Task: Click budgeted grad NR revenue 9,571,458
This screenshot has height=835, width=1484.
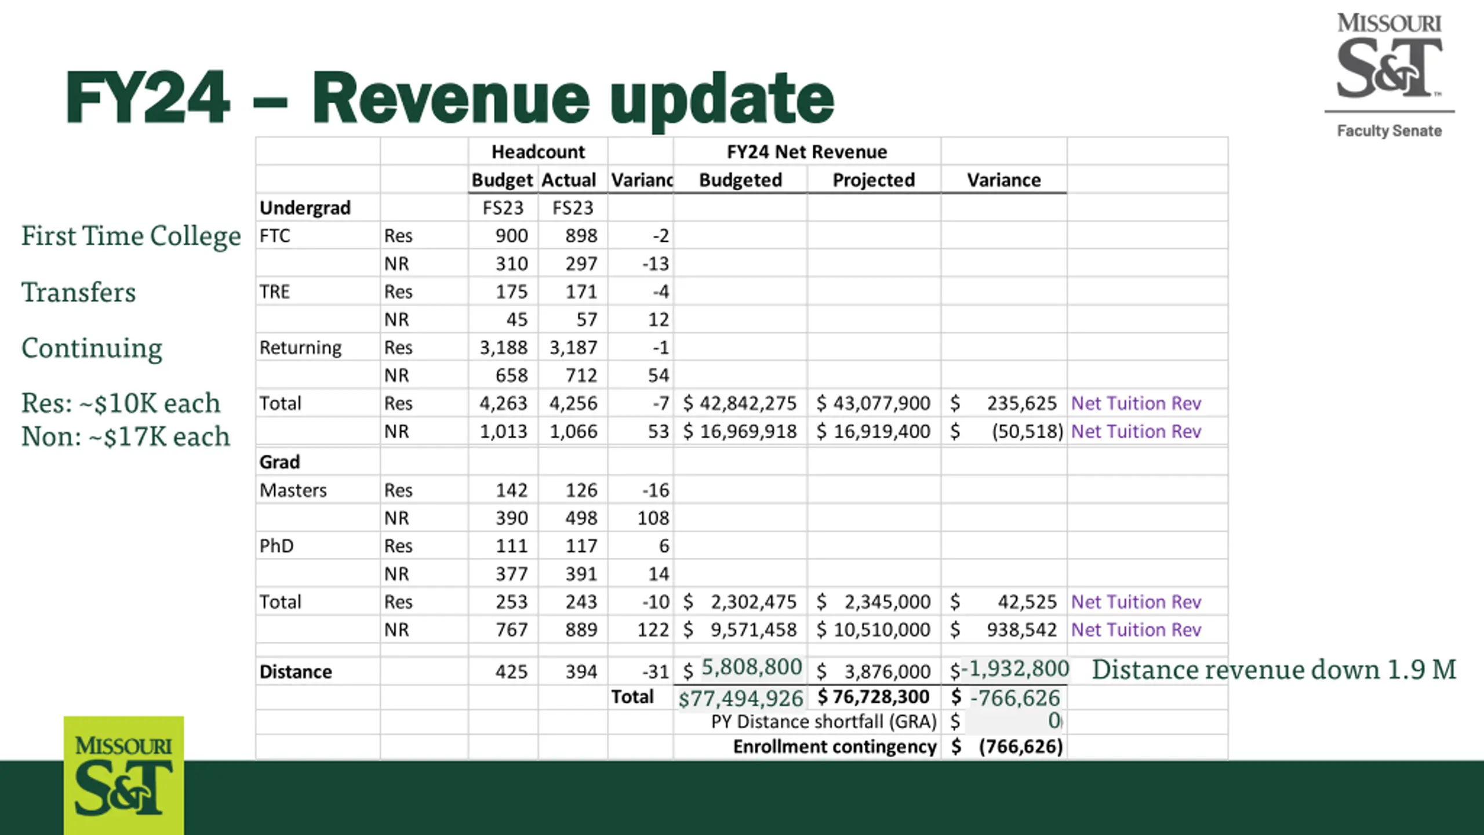Action: (x=754, y=629)
